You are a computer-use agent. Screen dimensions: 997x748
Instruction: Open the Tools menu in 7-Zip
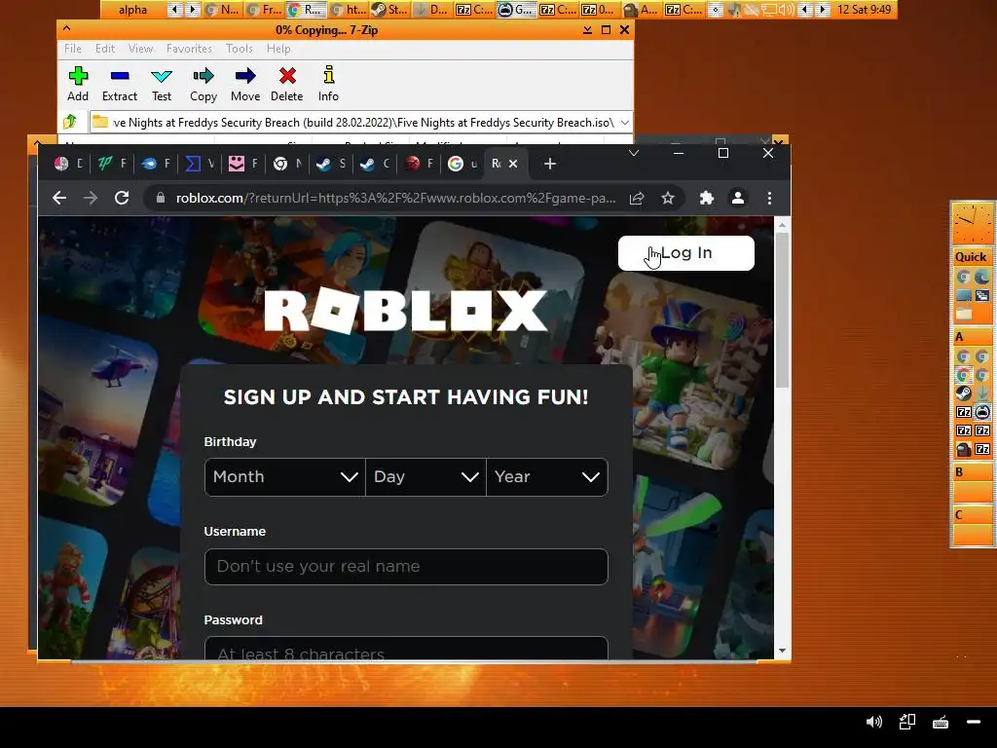240,49
